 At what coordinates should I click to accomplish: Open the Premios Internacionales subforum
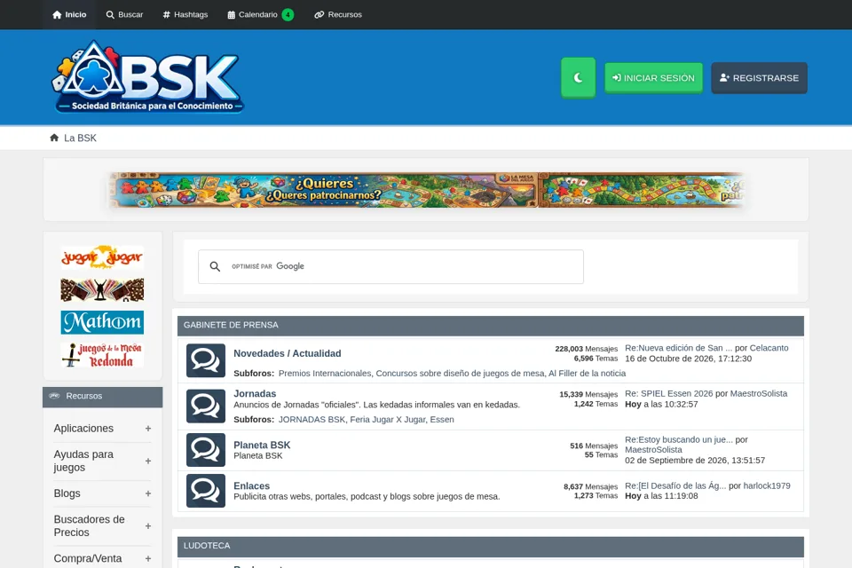click(x=325, y=374)
